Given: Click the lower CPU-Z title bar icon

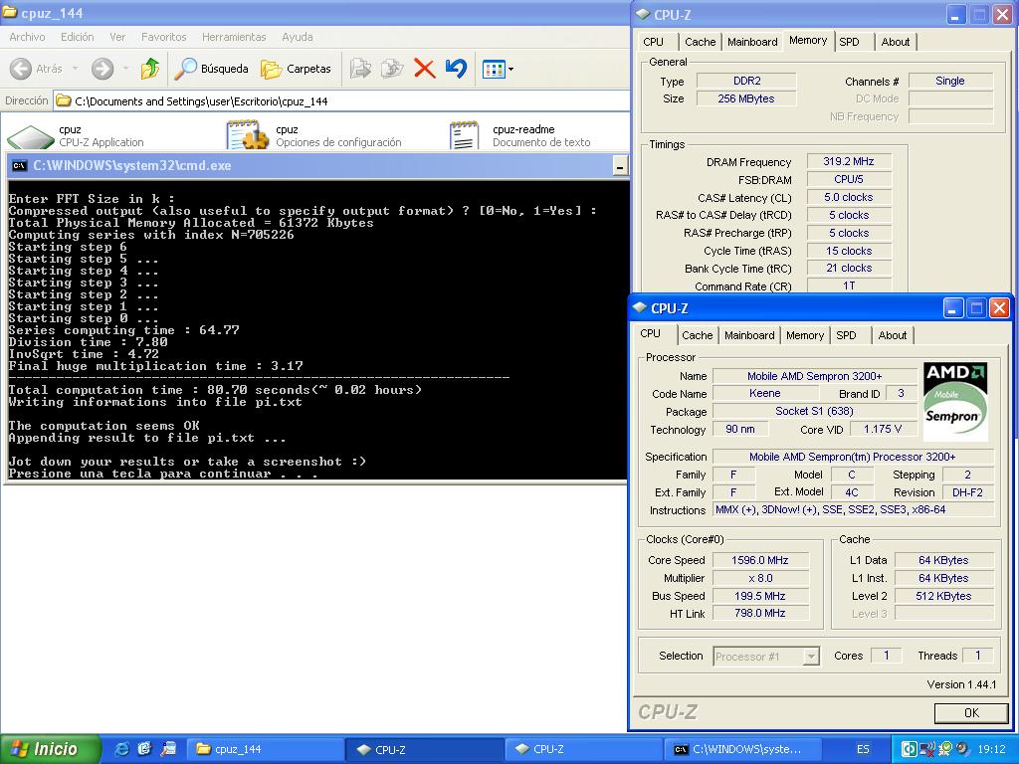Looking at the screenshot, I should tap(640, 308).
